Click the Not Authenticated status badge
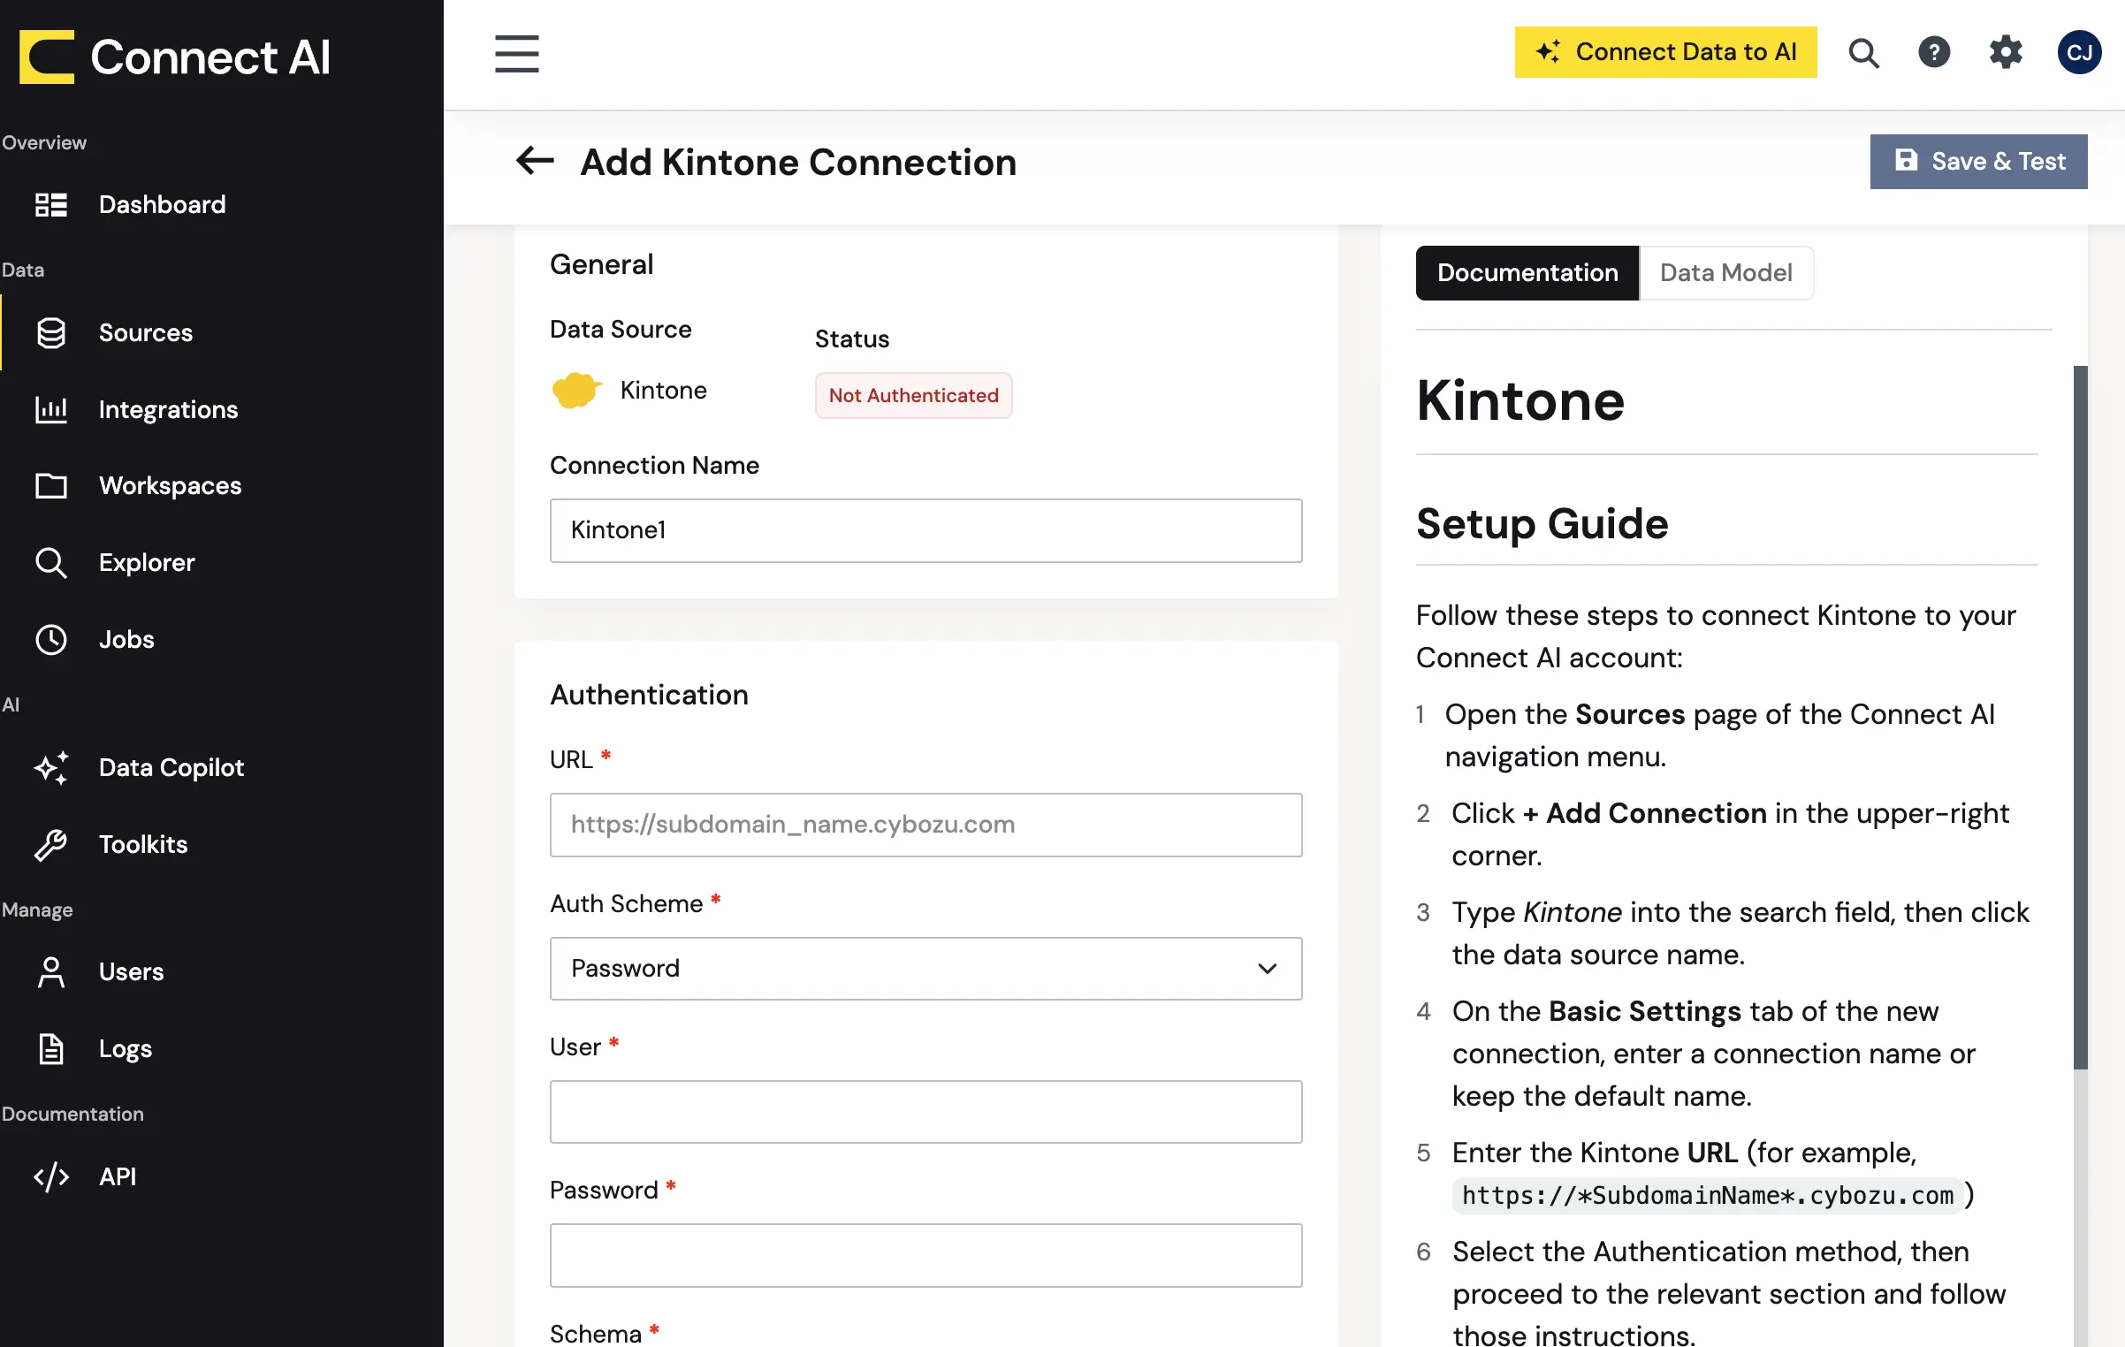This screenshot has width=2125, height=1347. [913, 395]
